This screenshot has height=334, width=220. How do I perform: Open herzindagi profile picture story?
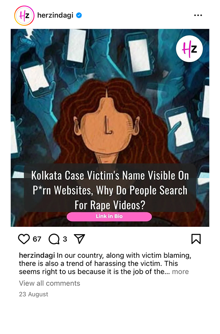click(x=24, y=16)
